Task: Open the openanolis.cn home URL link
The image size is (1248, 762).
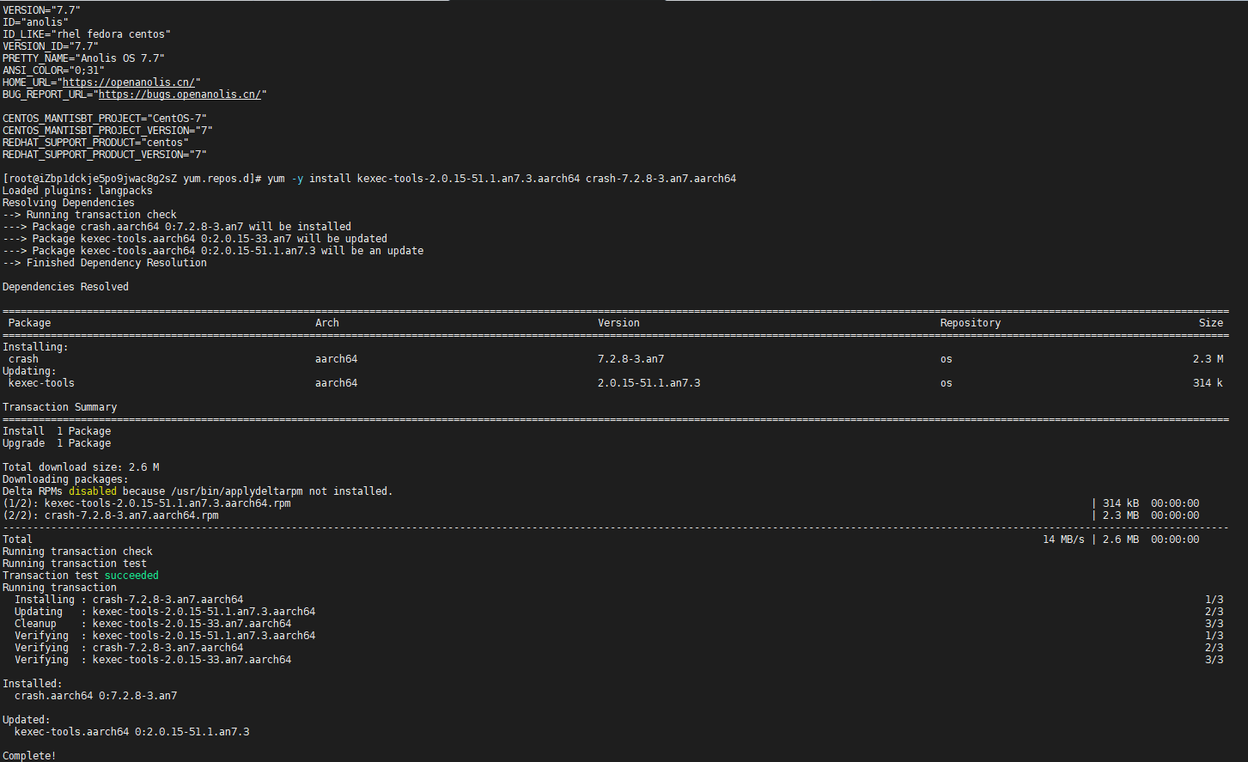Action: pyautogui.click(x=128, y=82)
